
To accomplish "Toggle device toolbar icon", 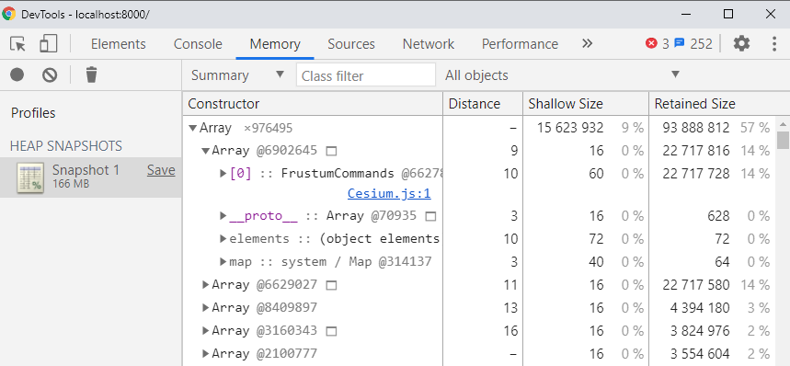I will click(49, 44).
